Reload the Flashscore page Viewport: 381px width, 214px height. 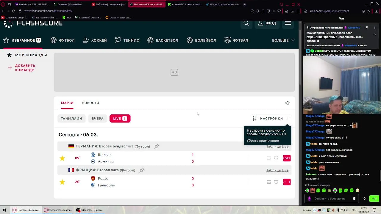point(13,11)
